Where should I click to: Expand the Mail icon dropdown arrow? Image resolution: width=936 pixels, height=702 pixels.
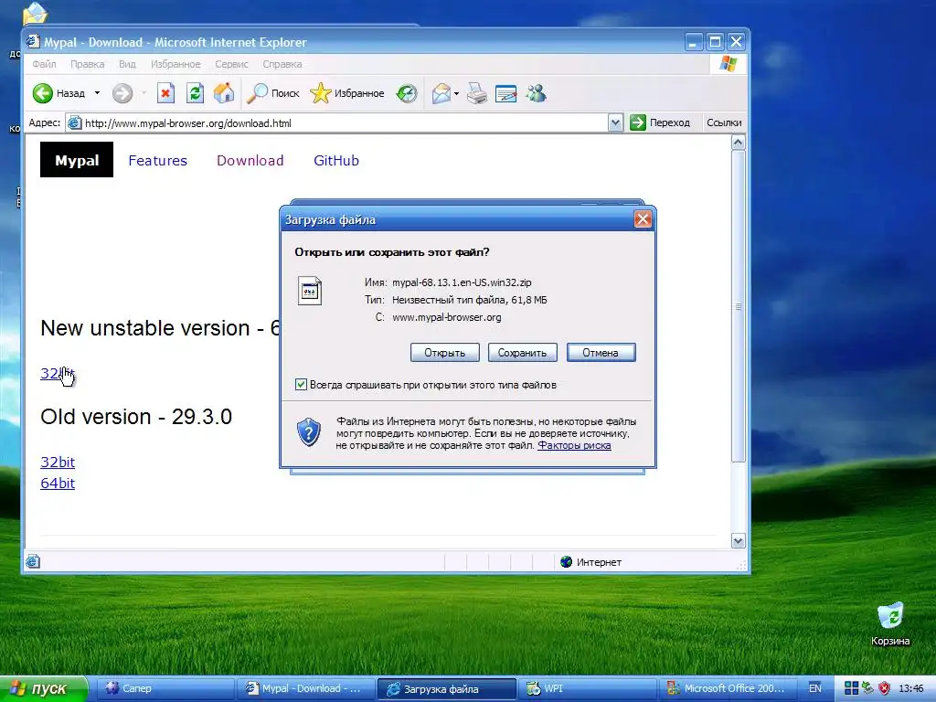point(457,94)
